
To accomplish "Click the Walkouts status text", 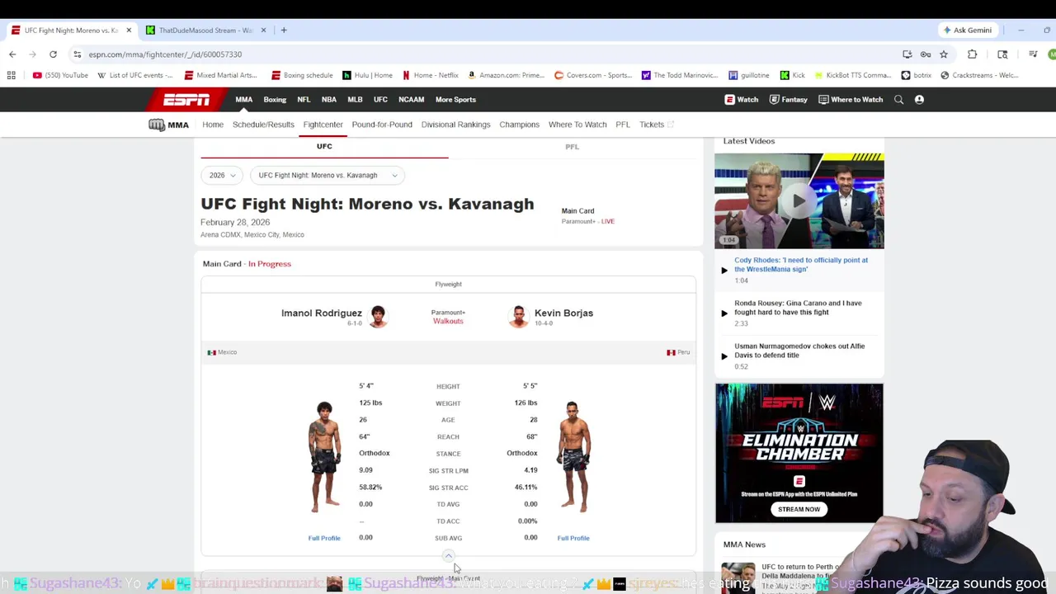I will (x=448, y=321).
